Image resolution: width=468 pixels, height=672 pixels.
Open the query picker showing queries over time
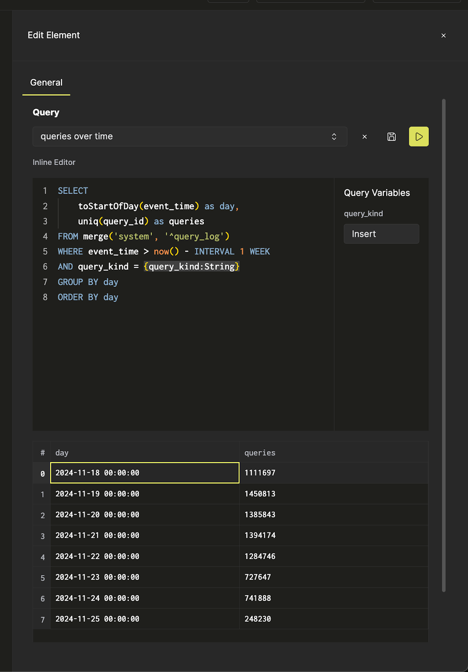point(189,136)
